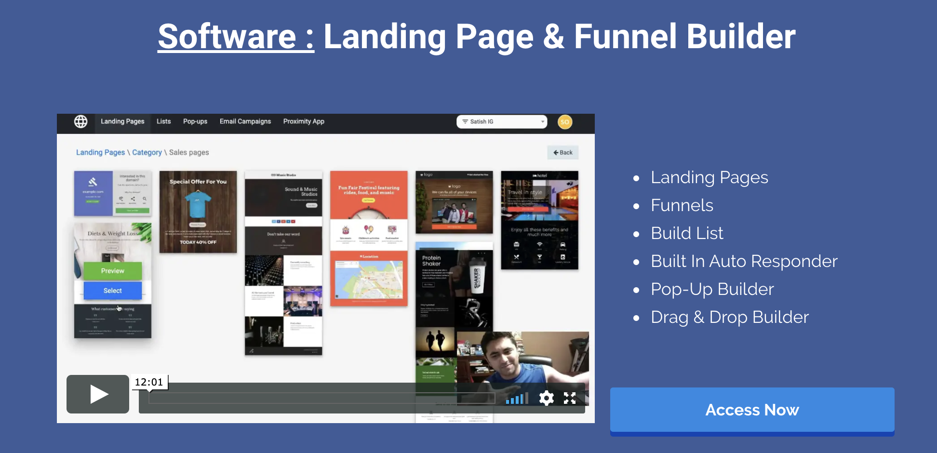Click the video progress bar
Image resolution: width=937 pixels, height=453 pixels.
(x=321, y=398)
